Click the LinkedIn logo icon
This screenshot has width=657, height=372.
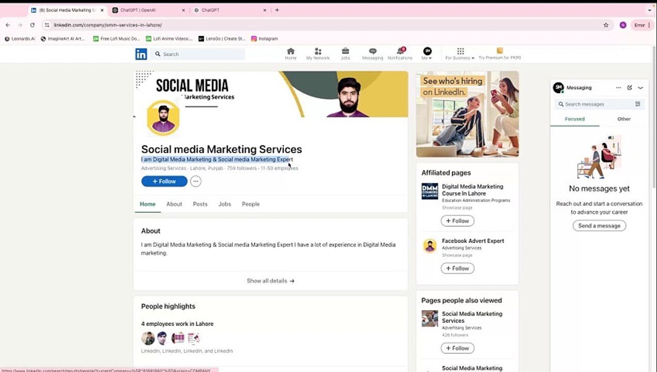[141, 54]
